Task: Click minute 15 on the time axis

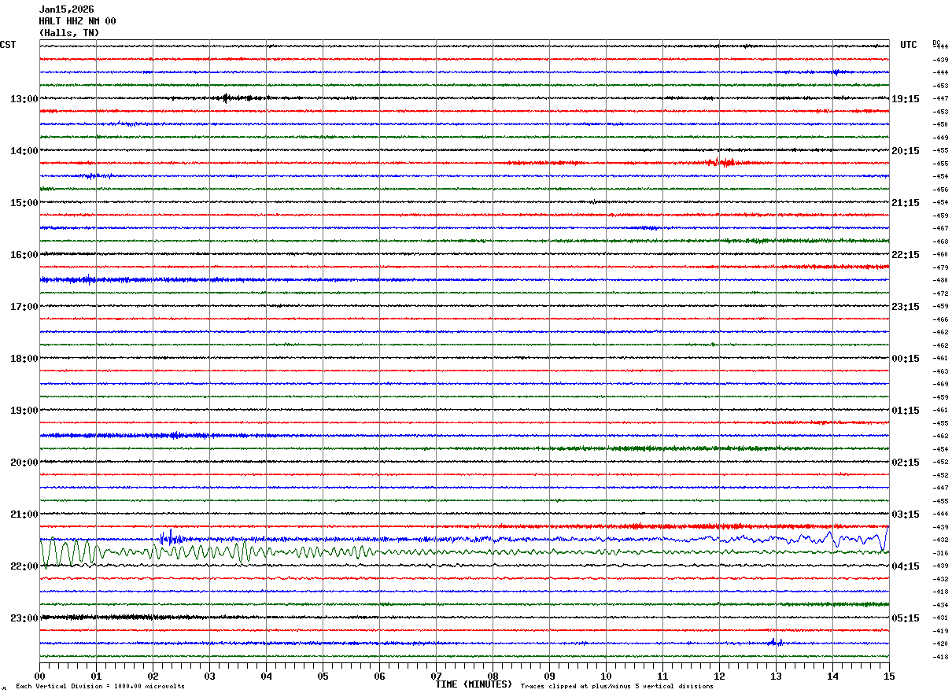Action: (x=889, y=676)
